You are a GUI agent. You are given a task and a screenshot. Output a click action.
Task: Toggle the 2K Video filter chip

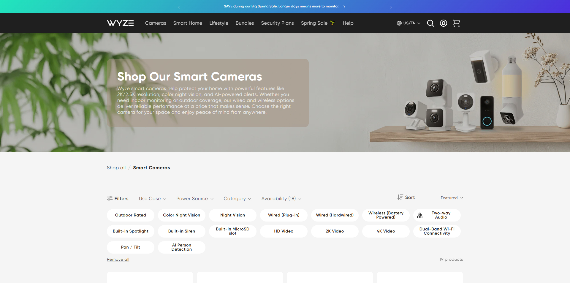[335, 231]
